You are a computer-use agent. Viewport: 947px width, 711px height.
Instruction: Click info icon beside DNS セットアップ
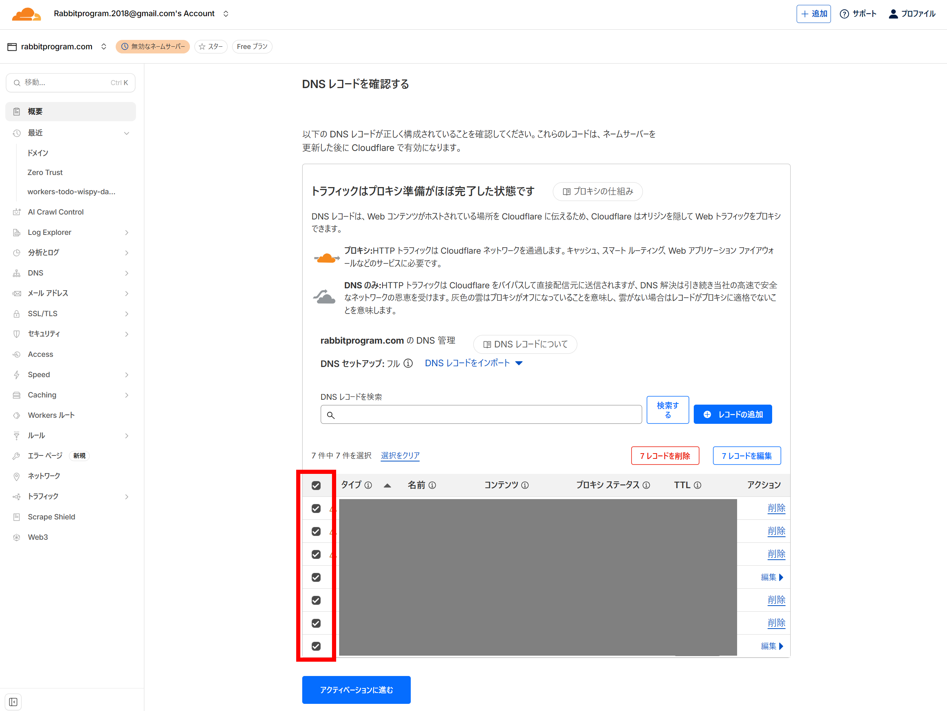(408, 364)
